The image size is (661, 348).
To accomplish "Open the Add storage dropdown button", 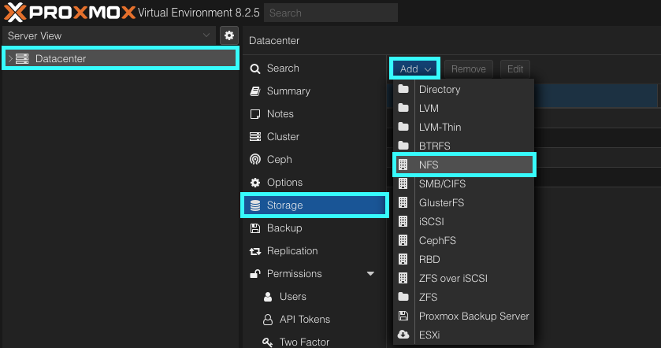I will coord(415,68).
